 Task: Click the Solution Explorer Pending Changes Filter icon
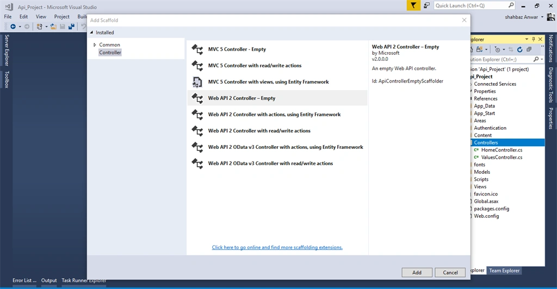(x=498, y=49)
